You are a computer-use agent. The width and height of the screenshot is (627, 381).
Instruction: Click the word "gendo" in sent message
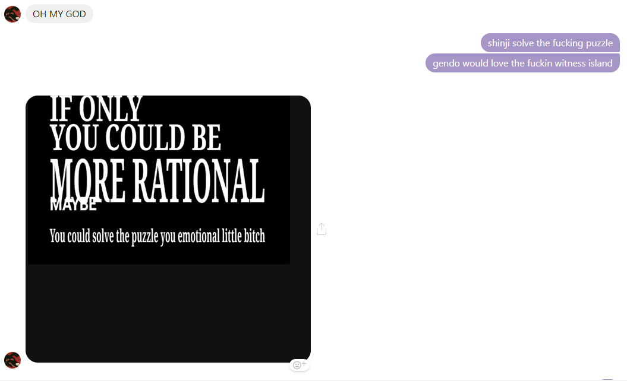[x=446, y=63]
